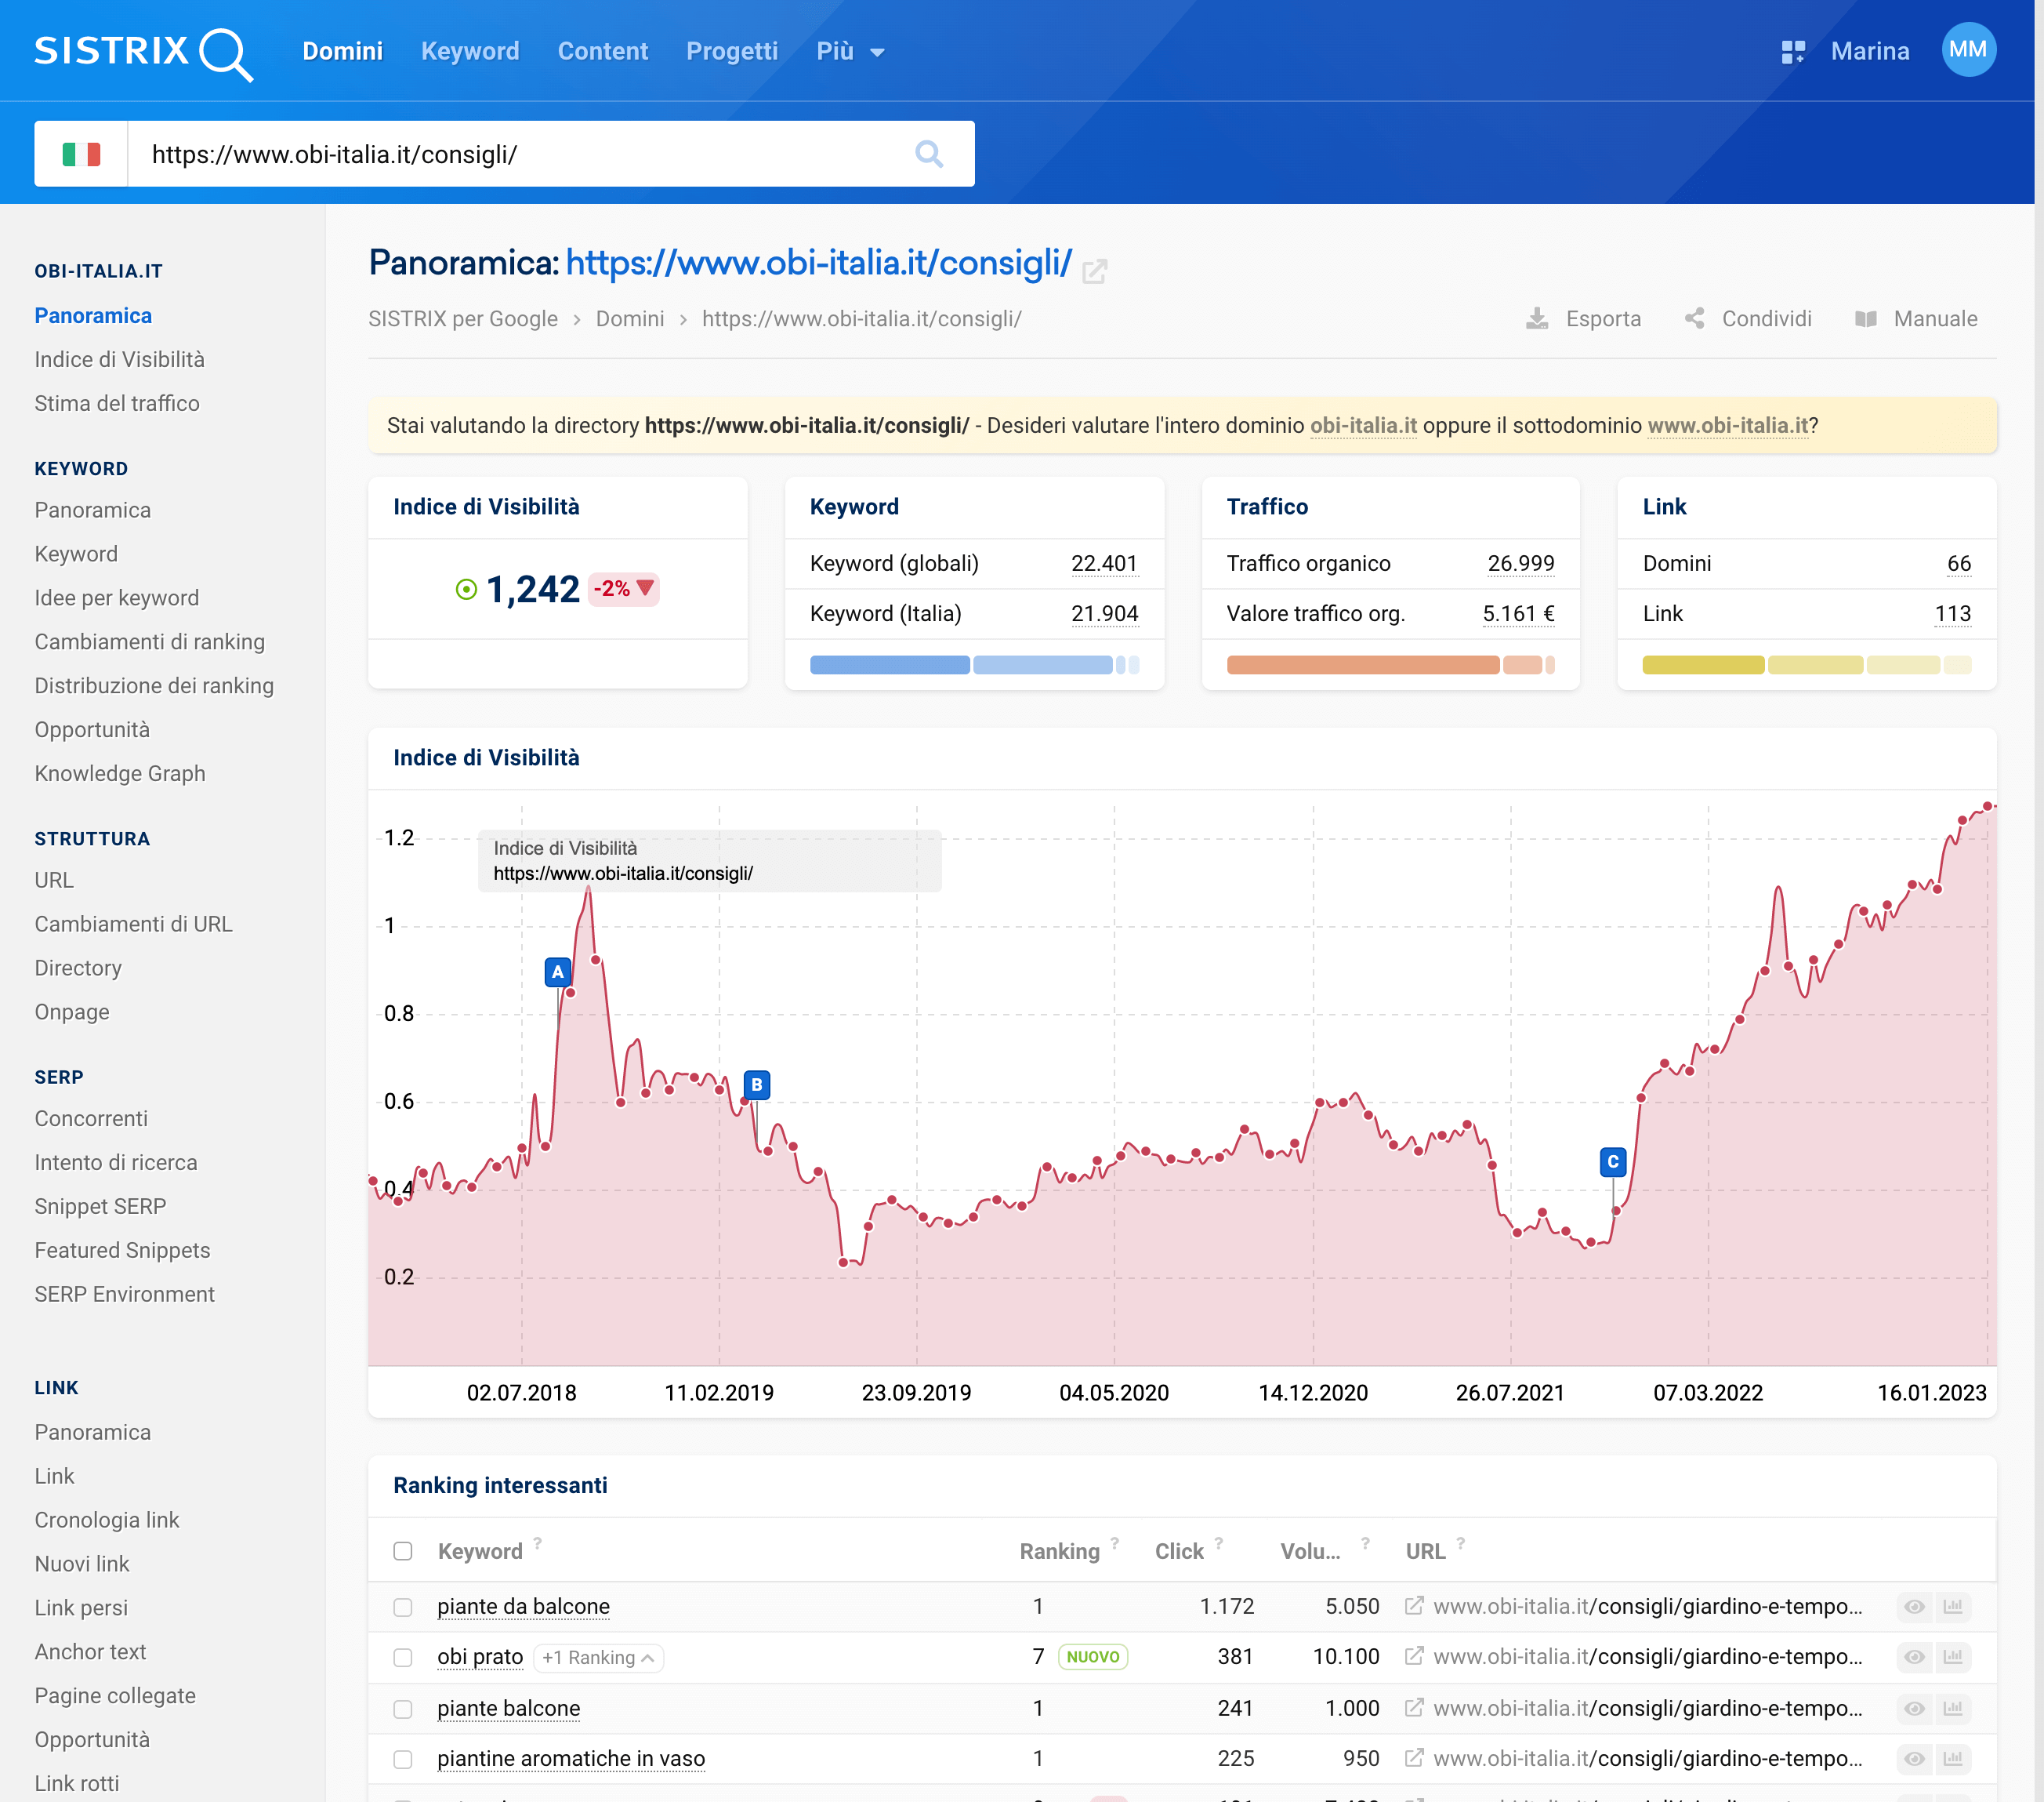Tick checkbox for piantine aromatiche in vaso
Image resolution: width=2044 pixels, height=1802 pixels.
[x=403, y=1759]
